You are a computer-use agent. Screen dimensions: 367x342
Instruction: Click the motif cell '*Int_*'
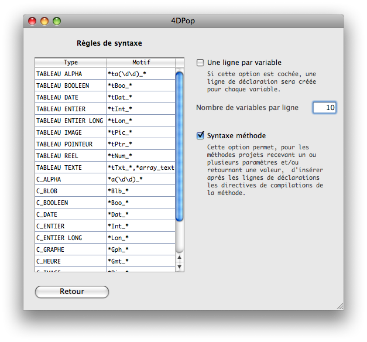point(140,226)
